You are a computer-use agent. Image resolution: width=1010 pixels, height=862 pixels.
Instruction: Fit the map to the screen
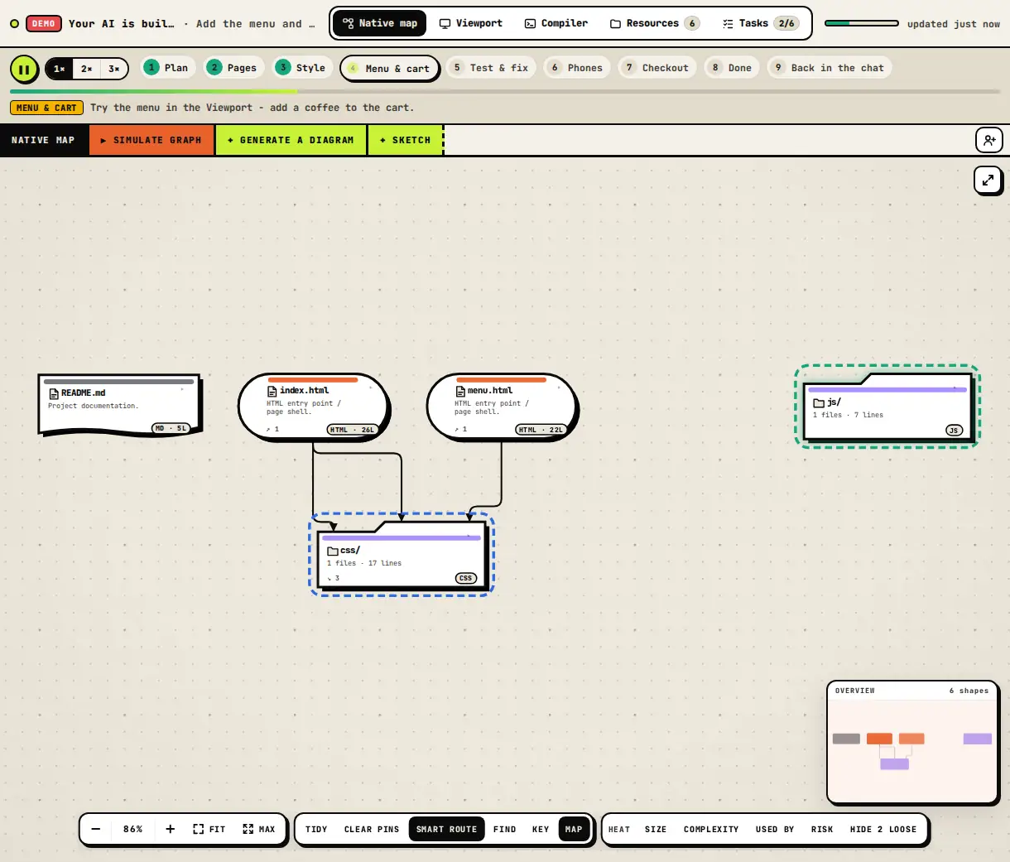pyautogui.click(x=209, y=829)
